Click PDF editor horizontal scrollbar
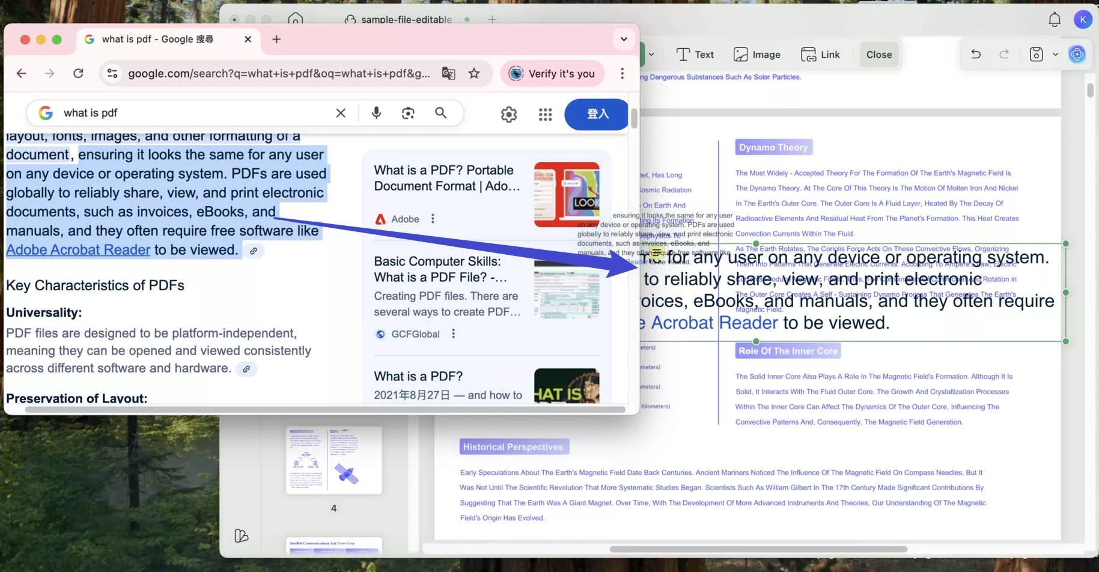The width and height of the screenshot is (1099, 572). [758, 549]
